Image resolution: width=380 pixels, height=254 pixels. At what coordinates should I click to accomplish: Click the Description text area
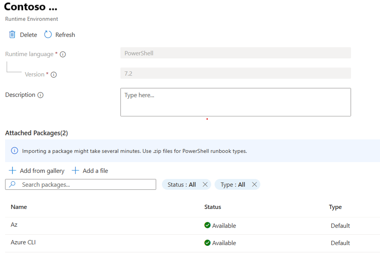tap(235, 102)
